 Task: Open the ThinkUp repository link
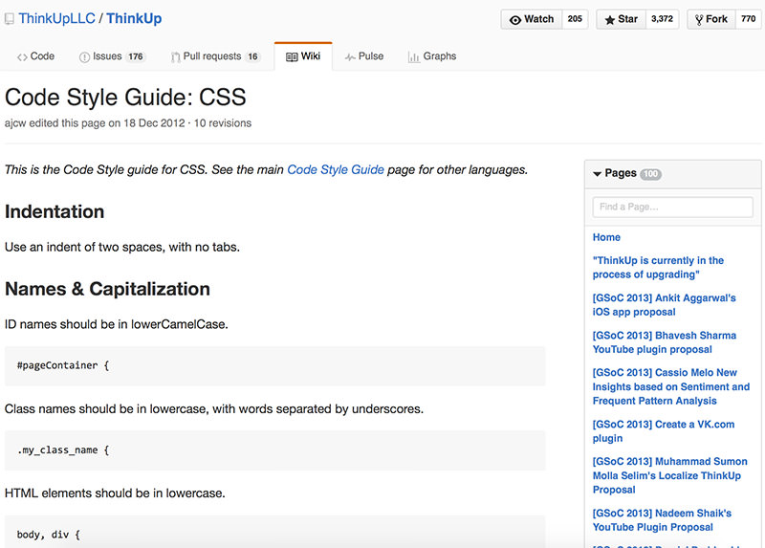tap(134, 18)
